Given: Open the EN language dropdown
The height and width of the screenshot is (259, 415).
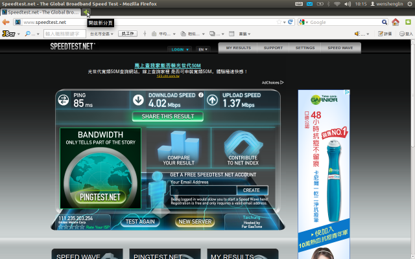Looking at the screenshot, I should tap(203, 49).
